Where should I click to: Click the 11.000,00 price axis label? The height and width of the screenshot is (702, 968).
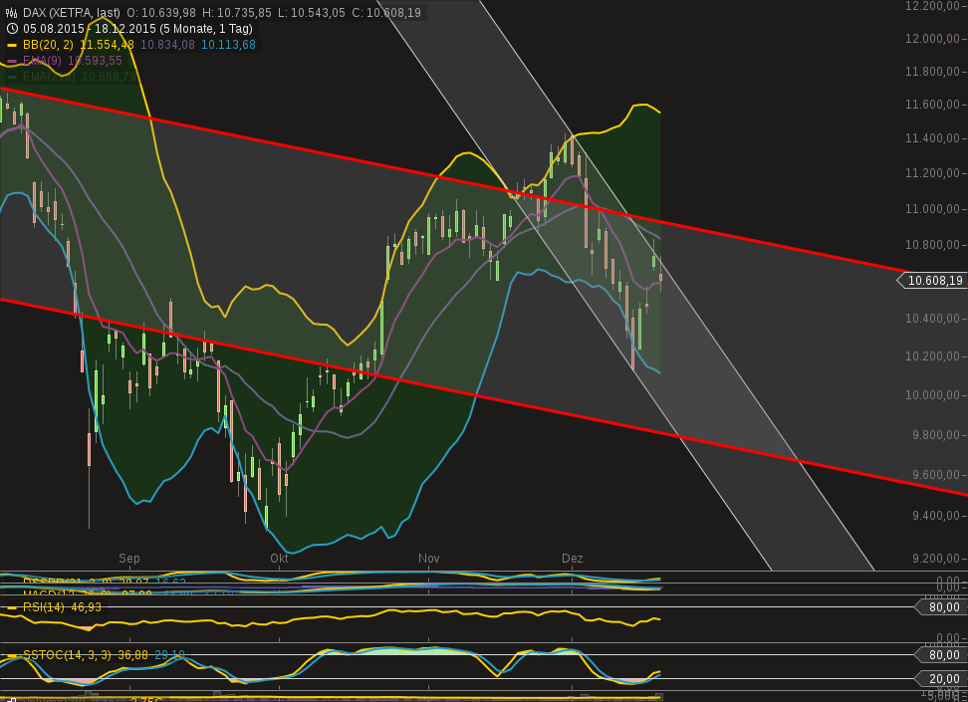point(932,209)
